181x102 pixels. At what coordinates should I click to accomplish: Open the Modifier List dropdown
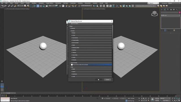171,15
